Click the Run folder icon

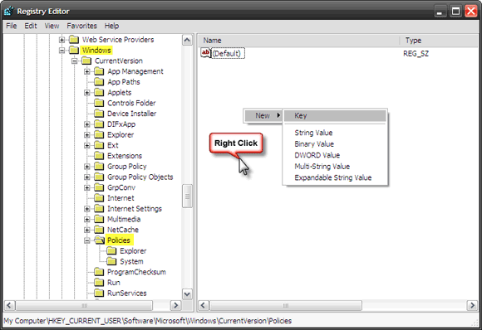tap(99, 282)
